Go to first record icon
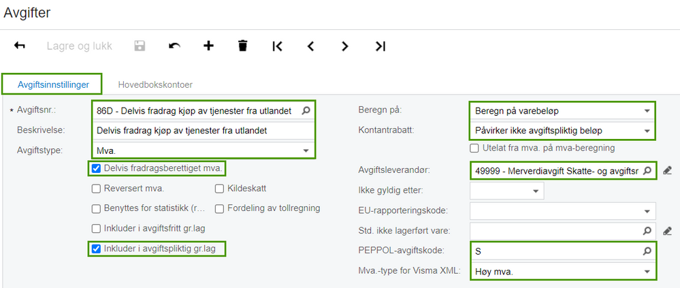 (277, 46)
